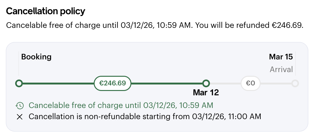Click green timeline segment between Booking and €246.69
This screenshot has width=316, height=138.
[57, 83]
